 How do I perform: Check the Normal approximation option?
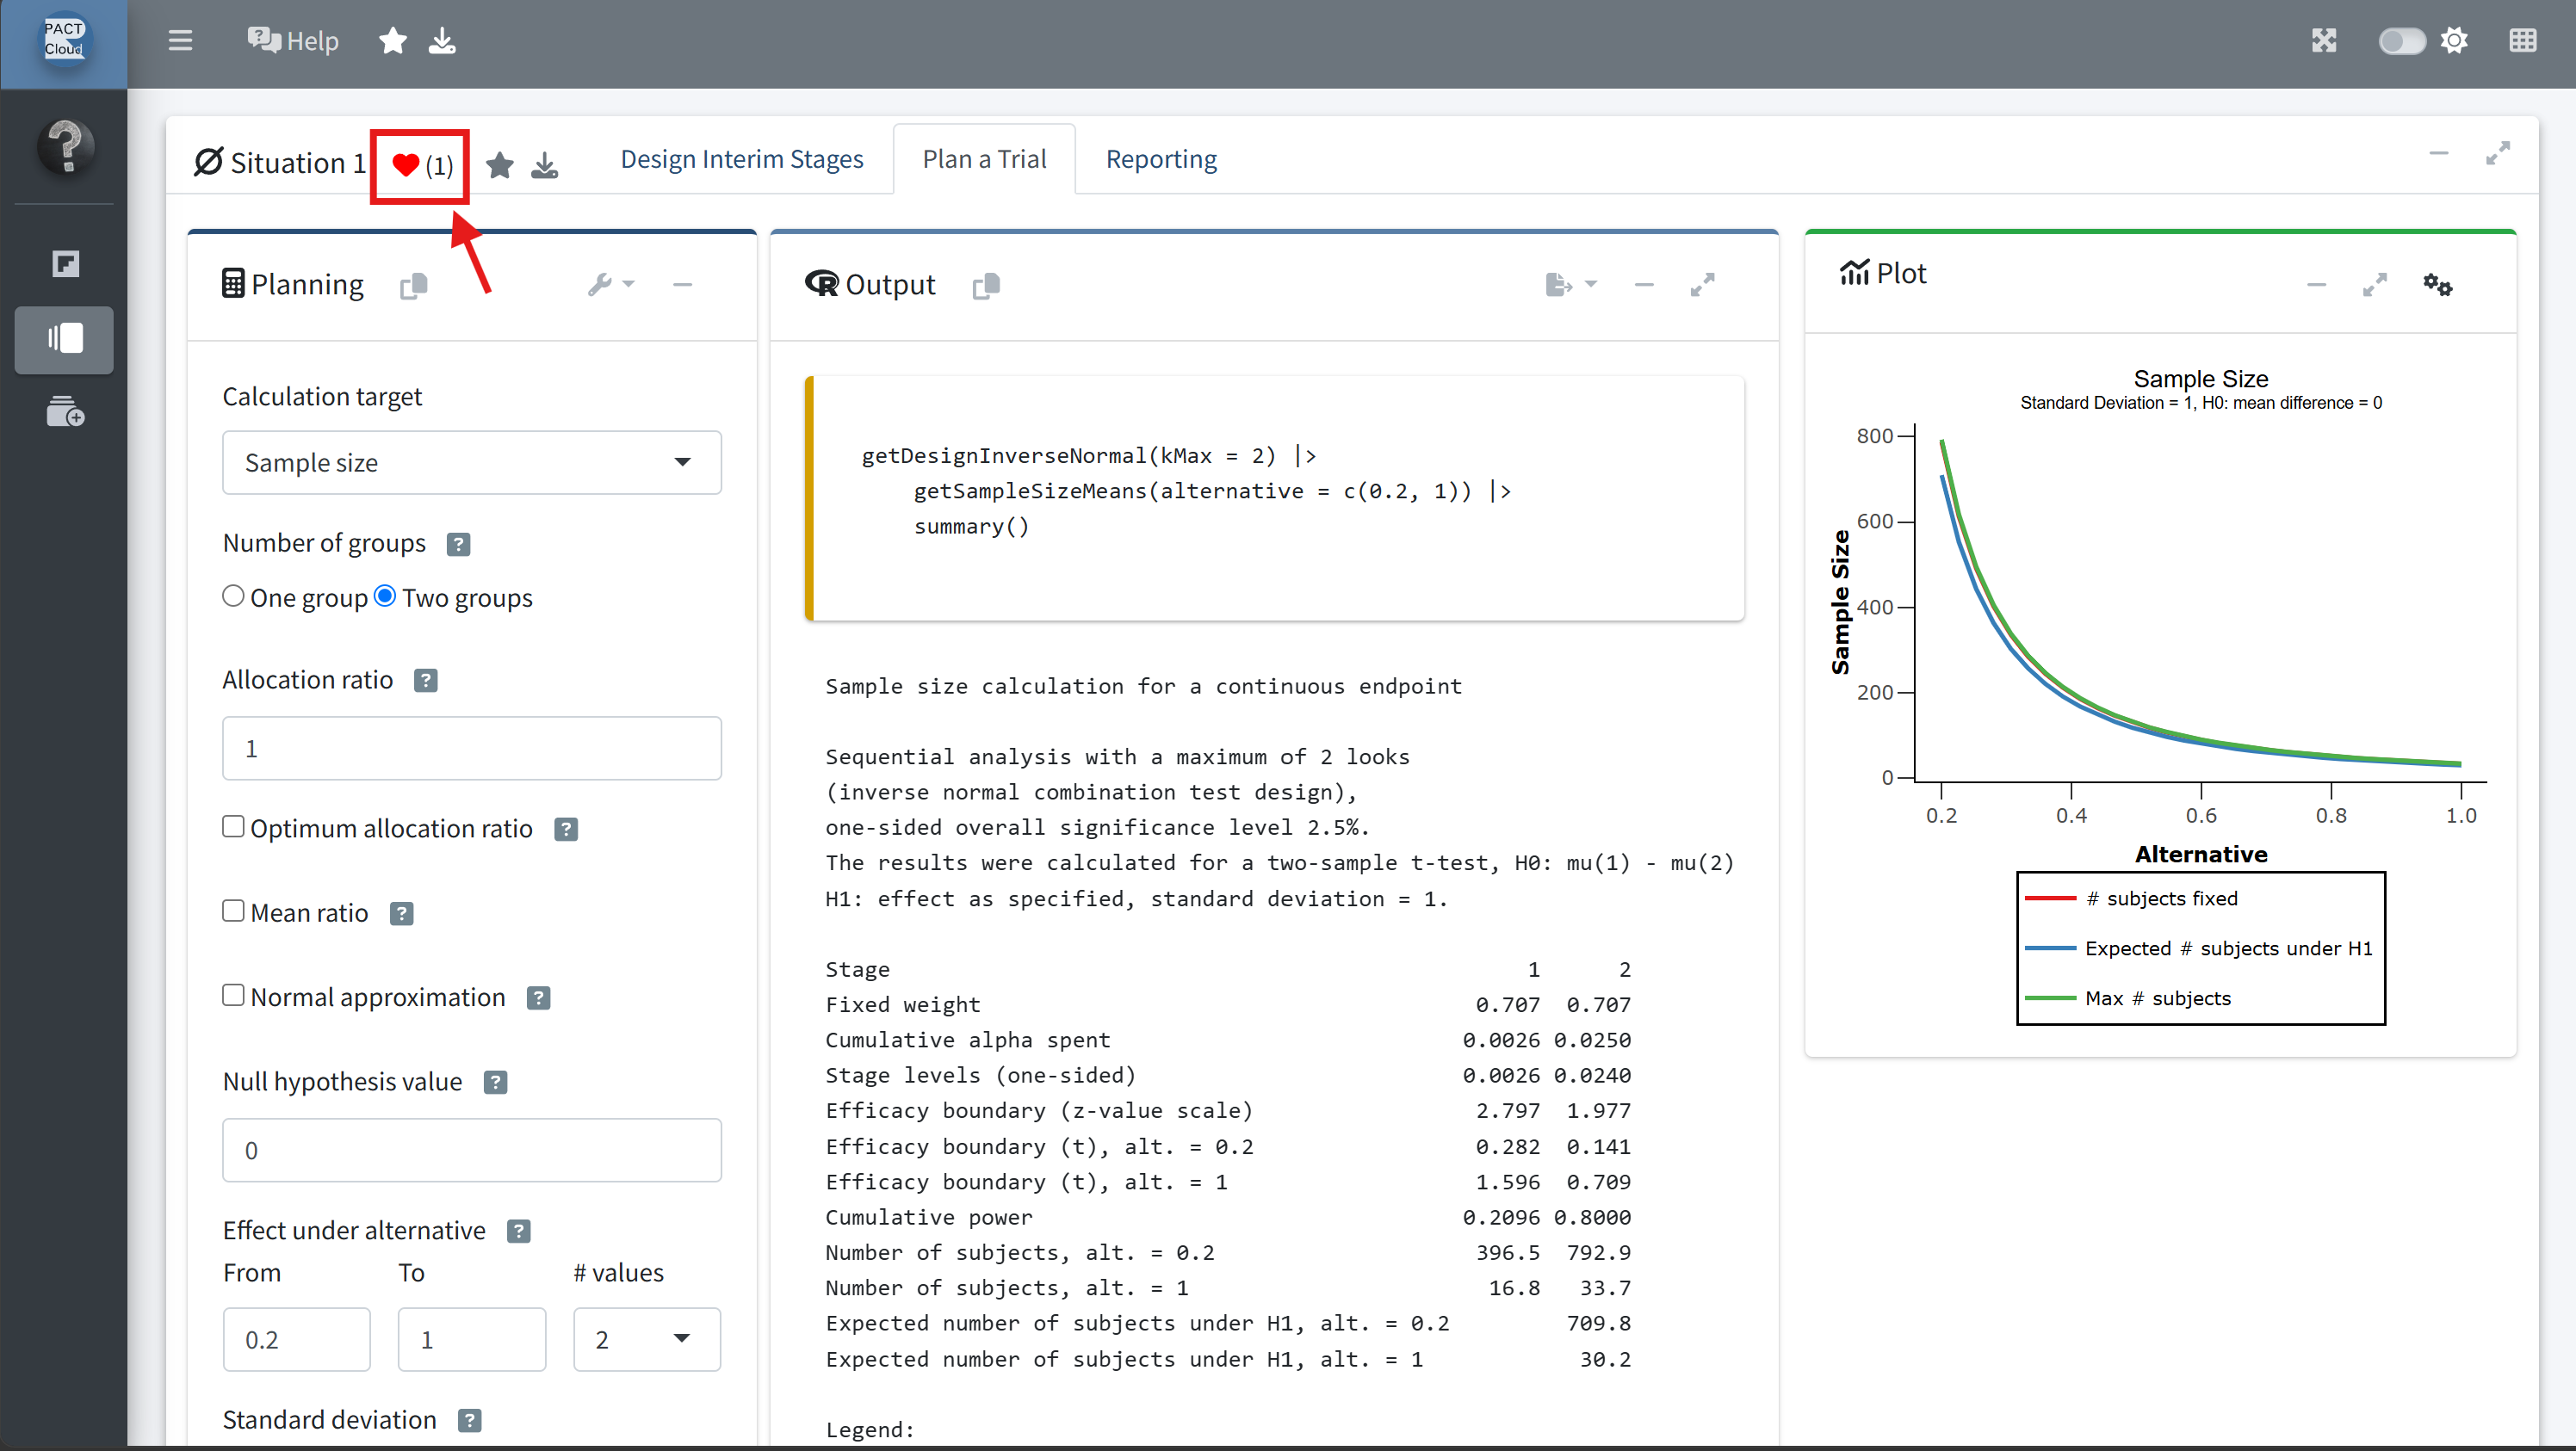click(233, 996)
